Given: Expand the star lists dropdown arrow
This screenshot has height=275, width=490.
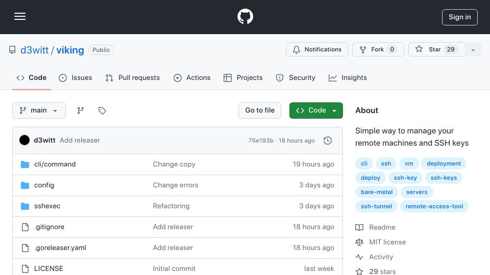Looking at the screenshot, I should pos(473,49).
